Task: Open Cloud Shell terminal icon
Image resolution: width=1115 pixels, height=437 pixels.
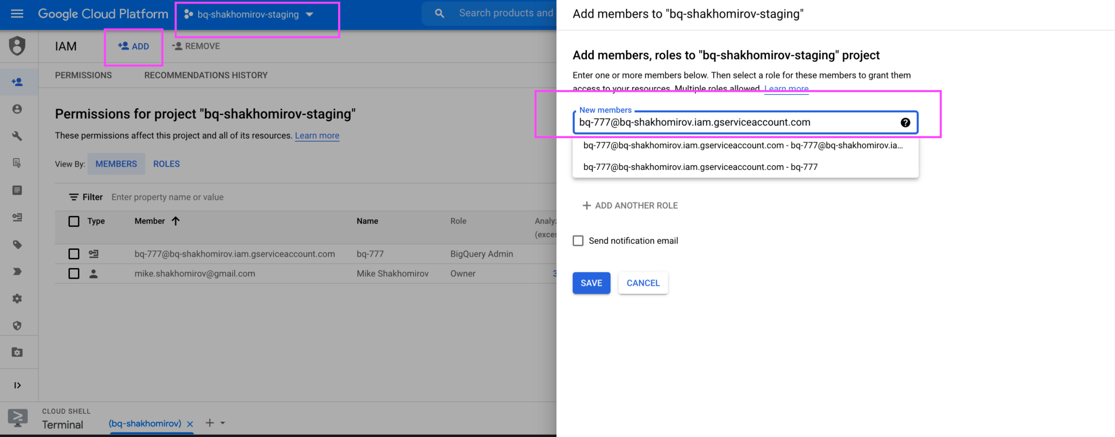Action: tap(17, 418)
